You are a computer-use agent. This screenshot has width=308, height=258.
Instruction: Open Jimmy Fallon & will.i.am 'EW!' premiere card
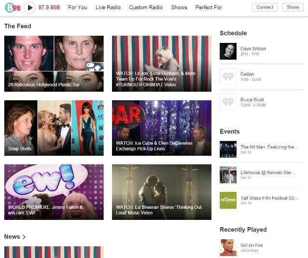click(54, 192)
